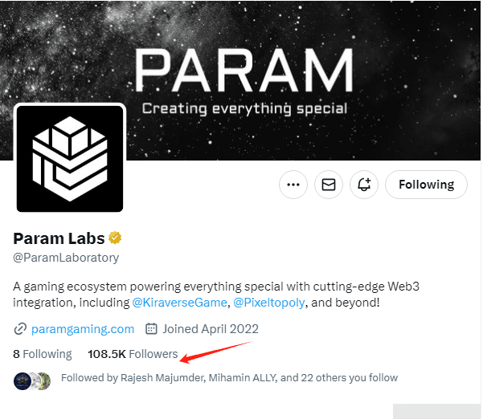Click the @ParamLaboratory handle
Image resolution: width=483 pixels, height=419 pixels.
pyautogui.click(x=66, y=258)
